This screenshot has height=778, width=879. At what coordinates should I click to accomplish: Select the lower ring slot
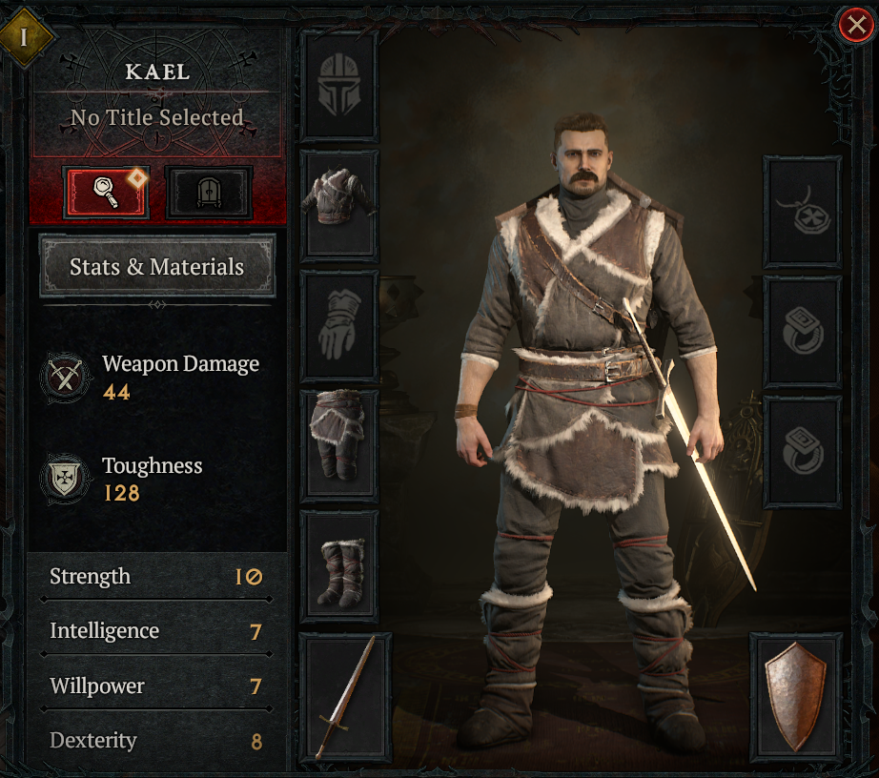[802, 451]
